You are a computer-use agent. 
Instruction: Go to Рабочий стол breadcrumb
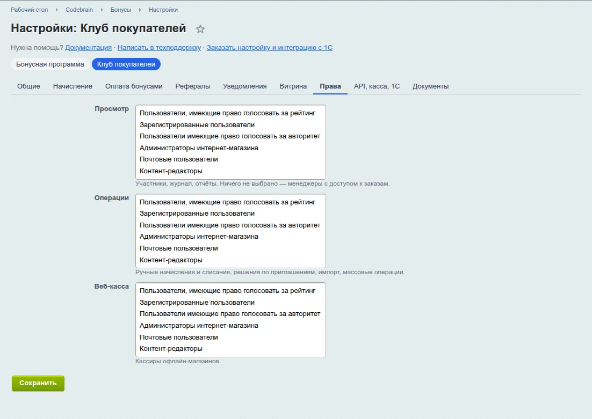coord(30,10)
